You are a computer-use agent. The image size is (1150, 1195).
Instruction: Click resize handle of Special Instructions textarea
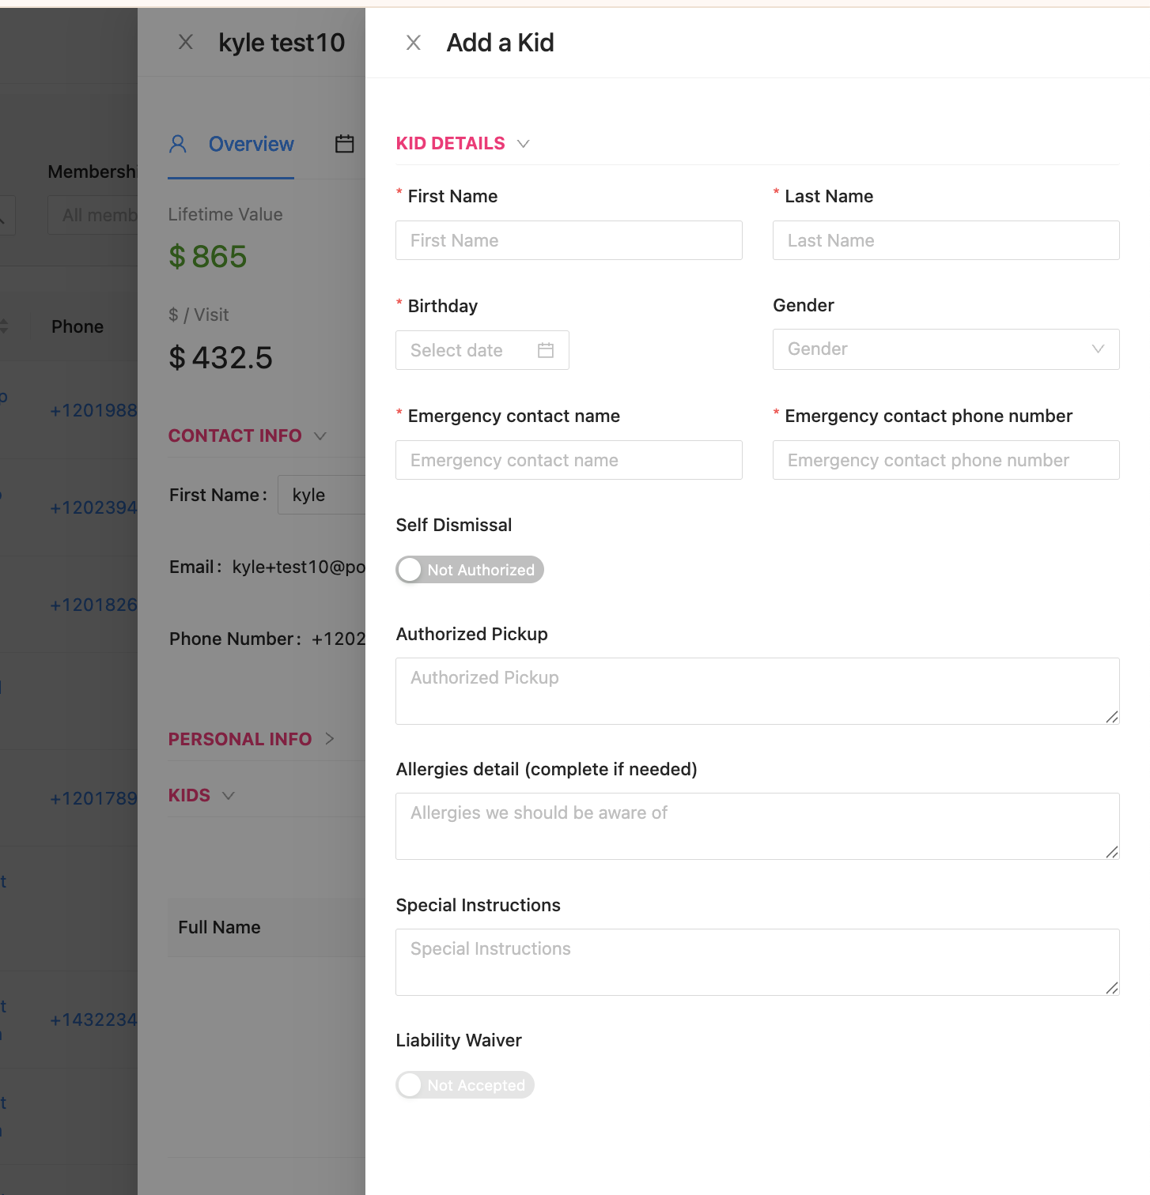pyautogui.click(x=1111, y=987)
